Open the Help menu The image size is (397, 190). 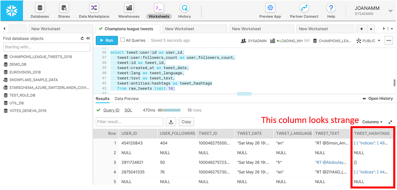331,11
